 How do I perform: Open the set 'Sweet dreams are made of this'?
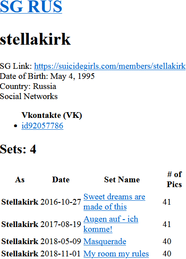114,202
